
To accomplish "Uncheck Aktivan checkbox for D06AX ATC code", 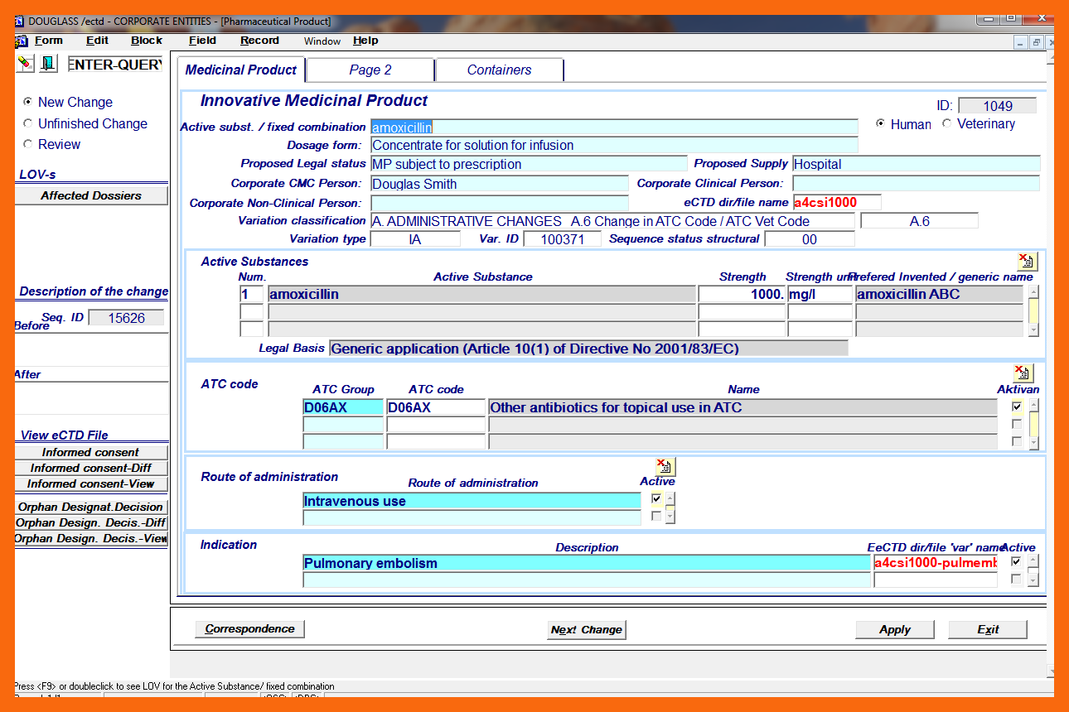I will 1017,407.
